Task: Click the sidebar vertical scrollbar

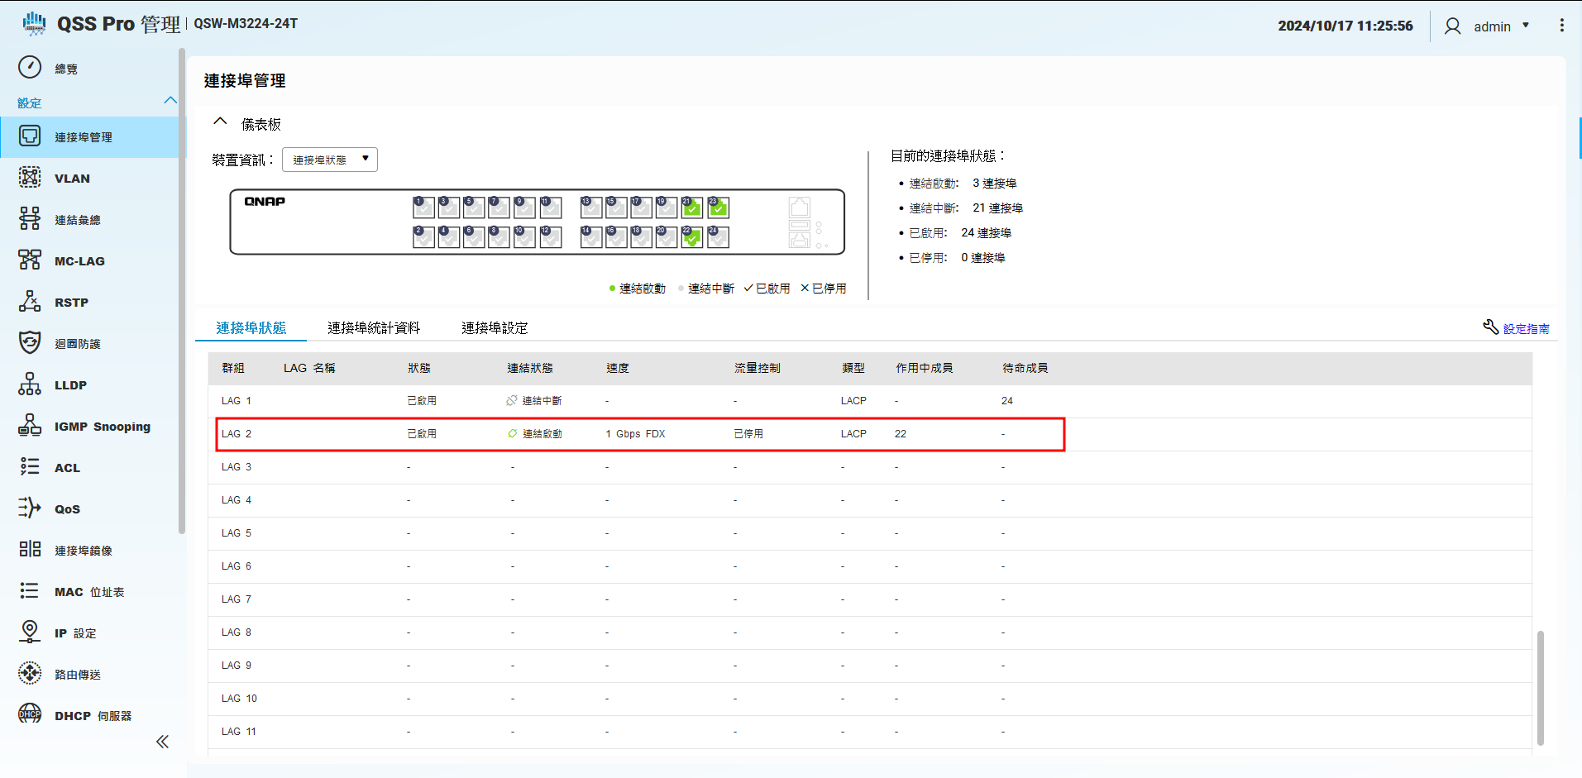Action: 181,291
